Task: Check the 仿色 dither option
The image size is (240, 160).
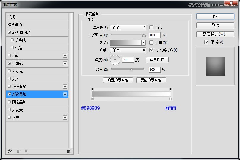Action: [151, 27]
